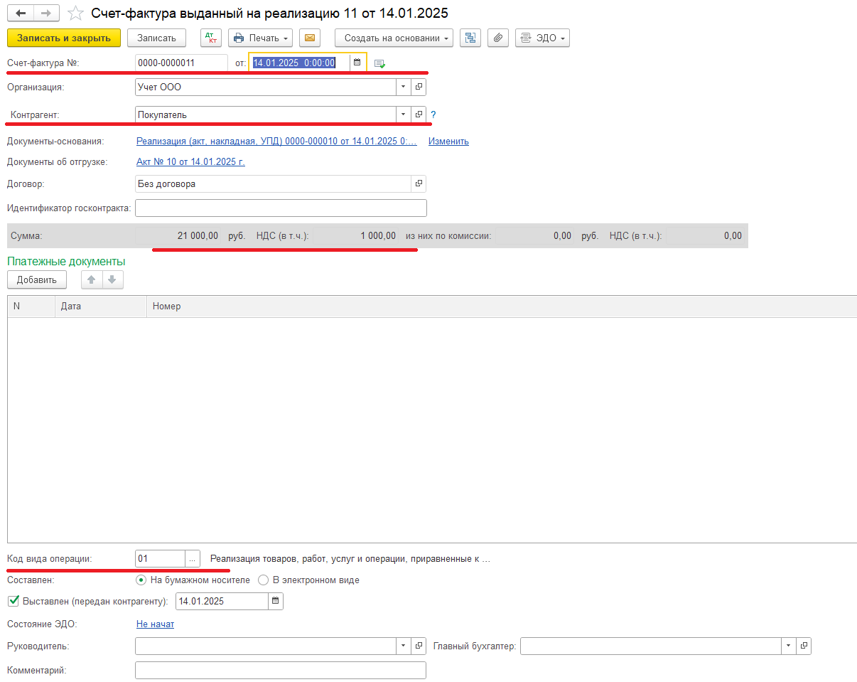Click into the Комментарий text field
The width and height of the screenshot is (857, 682).
pos(280,670)
